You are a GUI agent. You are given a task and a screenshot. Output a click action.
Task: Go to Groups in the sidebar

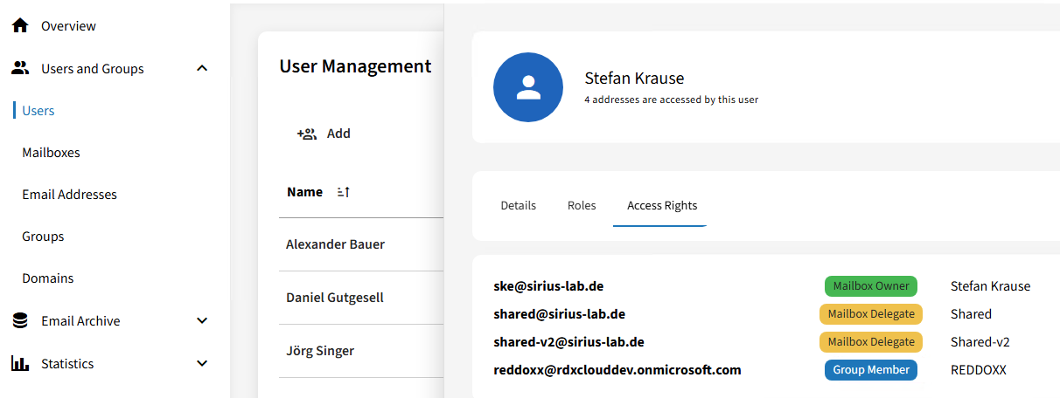[x=43, y=237]
